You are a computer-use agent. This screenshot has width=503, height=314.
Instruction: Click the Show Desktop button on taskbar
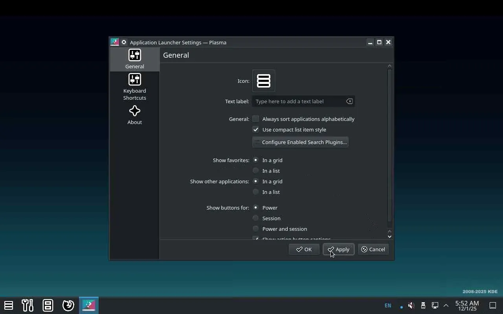pos(493,305)
